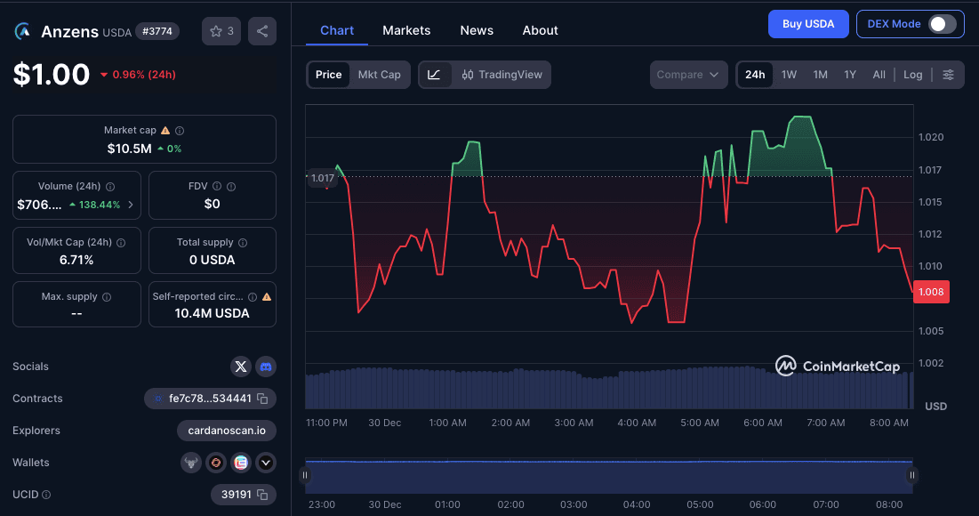Switch to the Markets tab
The height and width of the screenshot is (516, 979).
pos(406,29)
